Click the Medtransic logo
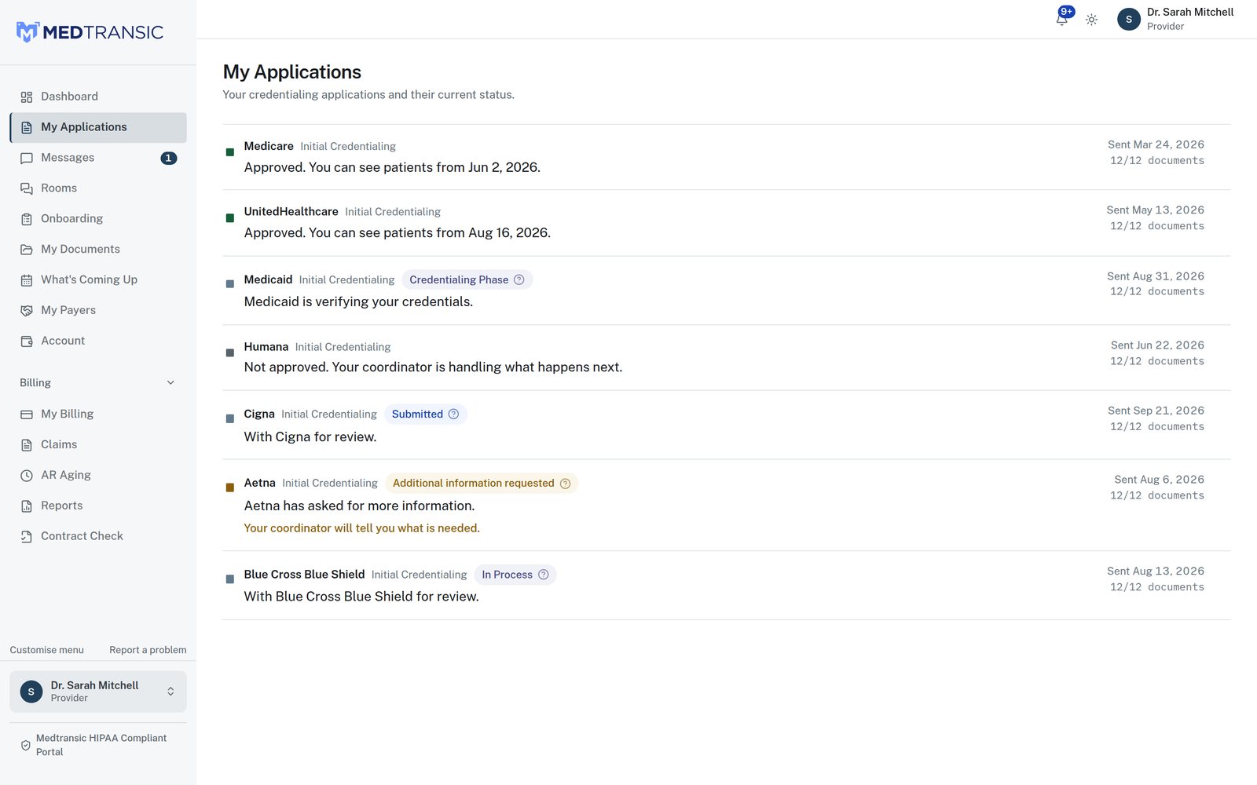 point(90,32)
